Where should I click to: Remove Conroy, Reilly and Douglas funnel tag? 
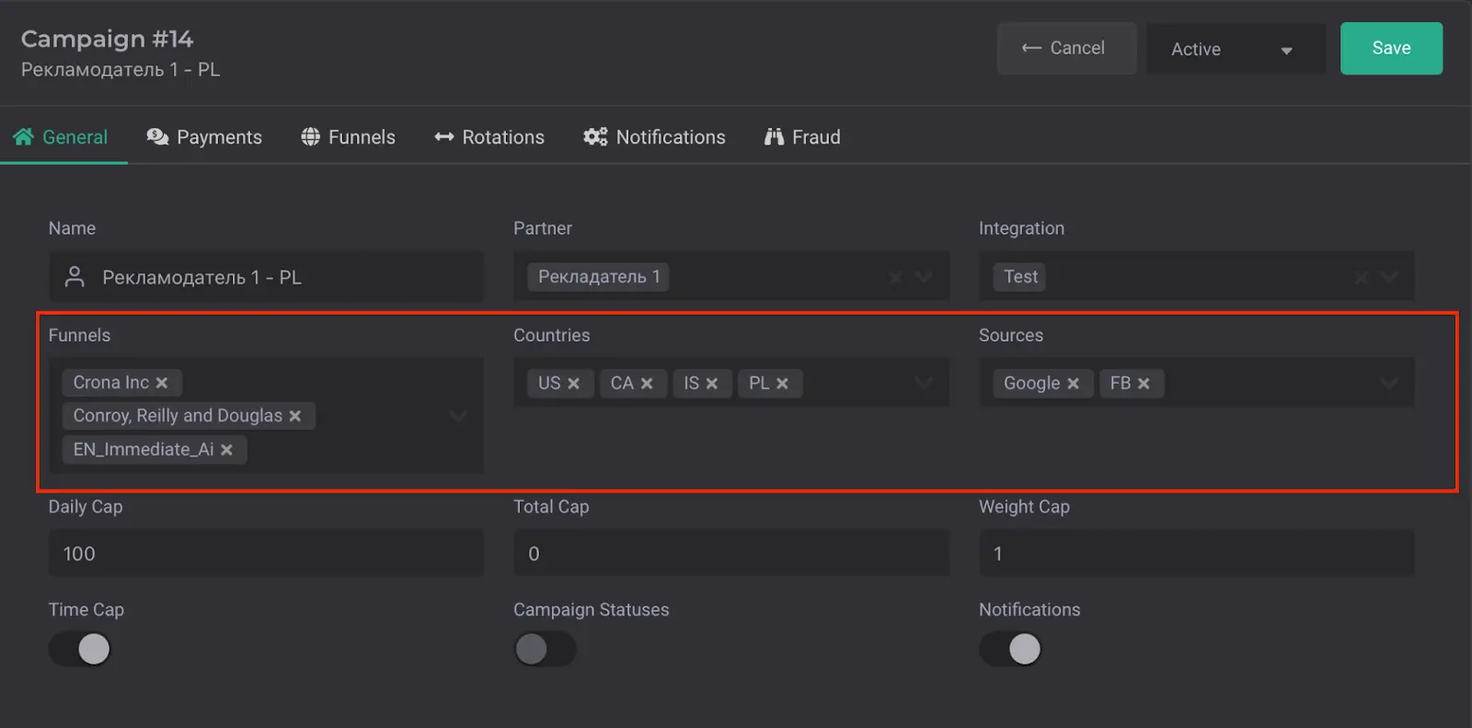295,416
